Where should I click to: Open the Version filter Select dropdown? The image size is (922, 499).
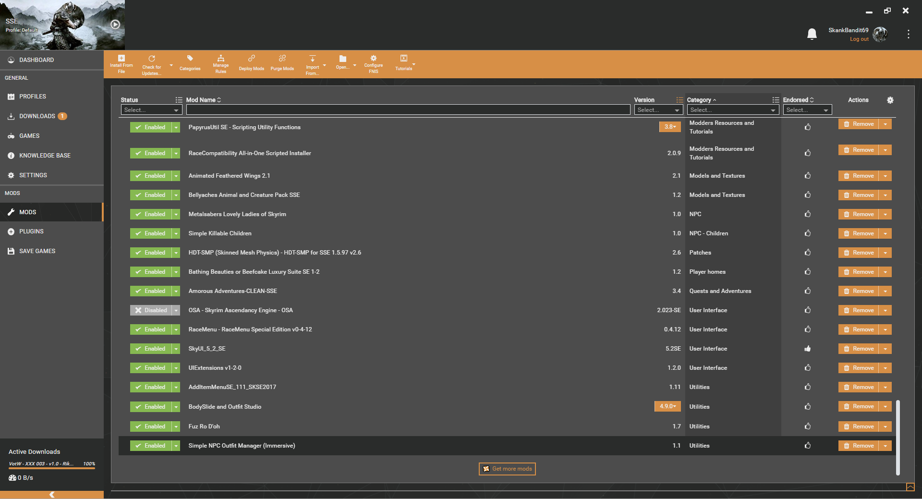(x=658, y=110)
